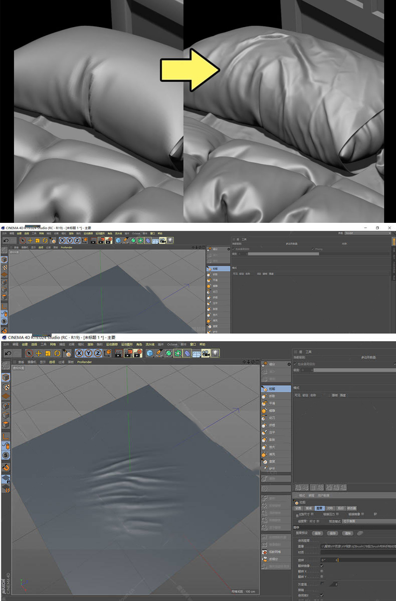Open ProRender viewport menu in lower window
This screenshot has height=601, width=396.
(84, 362)
